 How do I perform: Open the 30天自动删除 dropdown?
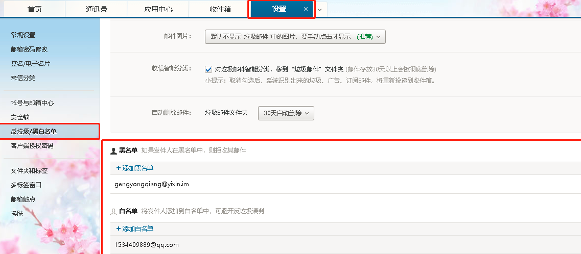286,113
